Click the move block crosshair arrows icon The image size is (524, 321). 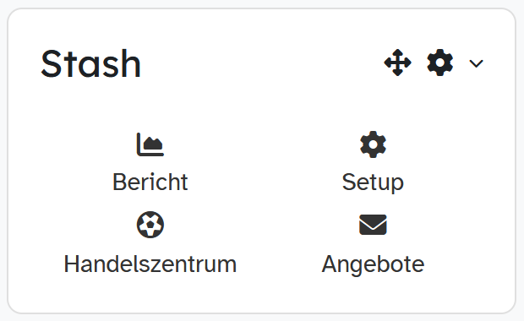coord(397,63)
